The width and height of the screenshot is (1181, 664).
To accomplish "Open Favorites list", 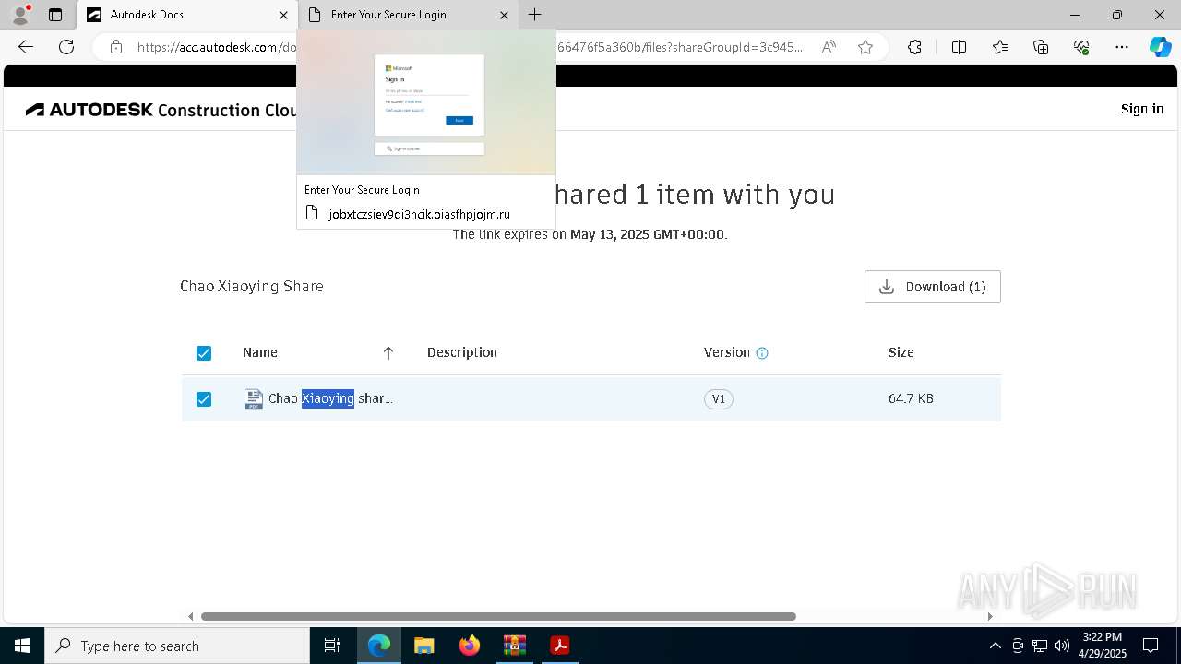I will [1000, 47].
